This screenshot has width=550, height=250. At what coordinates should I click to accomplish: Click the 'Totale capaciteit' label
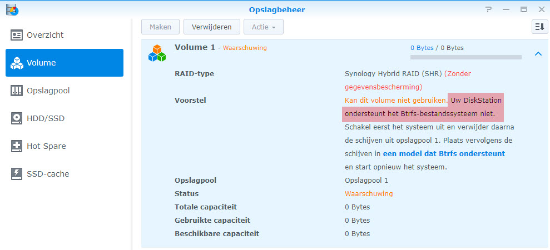coord(206,207)
